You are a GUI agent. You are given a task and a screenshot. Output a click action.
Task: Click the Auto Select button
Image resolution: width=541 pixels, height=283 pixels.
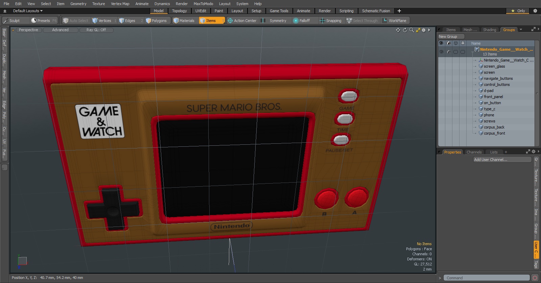[x=75, y=21]
